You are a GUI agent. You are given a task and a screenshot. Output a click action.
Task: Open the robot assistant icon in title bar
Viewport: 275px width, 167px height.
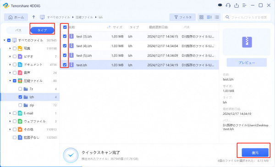click(x=220, y=5)
